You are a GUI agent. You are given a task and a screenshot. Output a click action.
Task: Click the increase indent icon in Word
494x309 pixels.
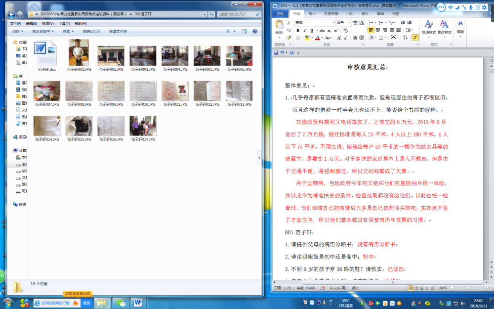(x=410, y=23)
